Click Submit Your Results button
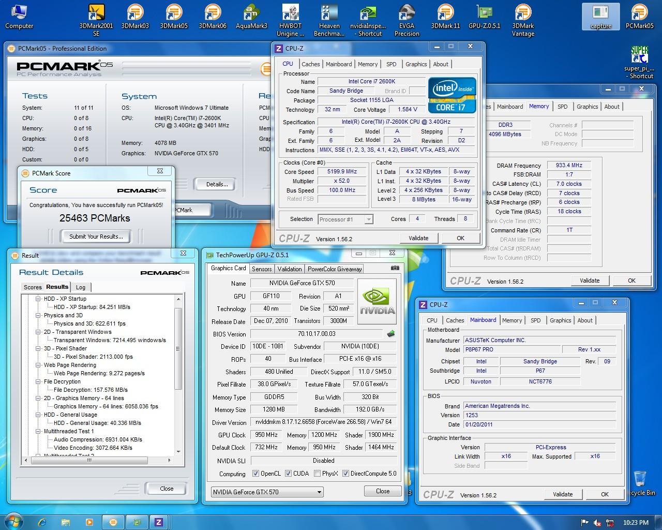Viewport: 662px width, 530px height. pos(96,237)
